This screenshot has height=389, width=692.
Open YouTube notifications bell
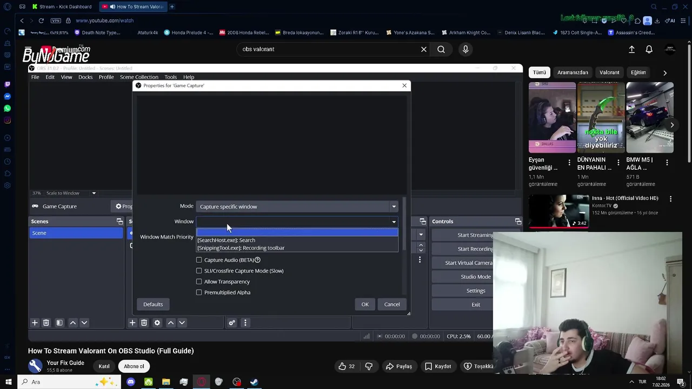pyautogui.click(x=649, y=49)
